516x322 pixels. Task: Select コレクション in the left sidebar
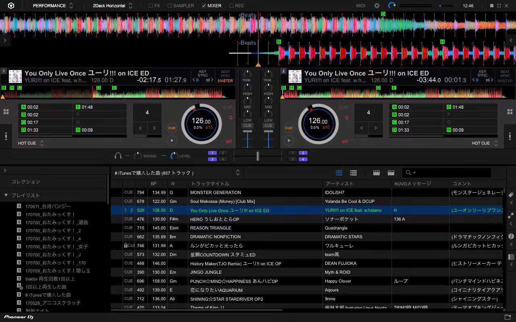(x=25, y=182)
